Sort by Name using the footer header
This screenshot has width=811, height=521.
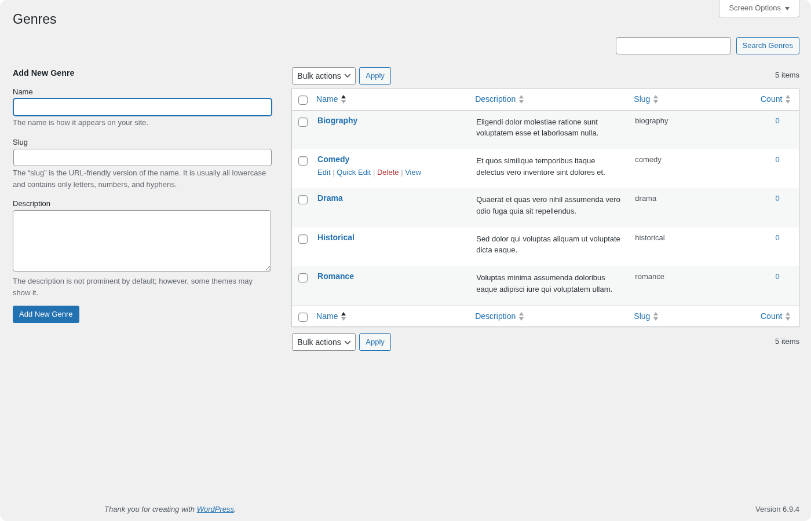tap(327, 316)
